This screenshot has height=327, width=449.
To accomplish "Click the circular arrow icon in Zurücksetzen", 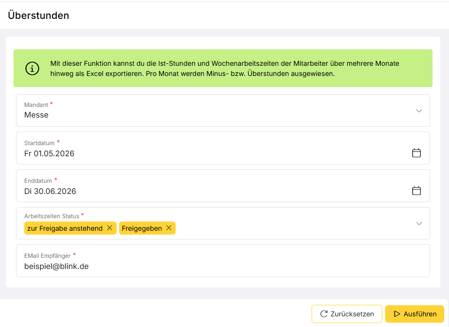I will (x=324, y=314).
